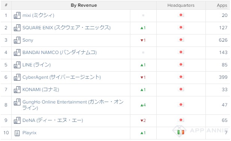Click the no-change equals sign for mixi
231x141 pixels.
tap(143, 15)
